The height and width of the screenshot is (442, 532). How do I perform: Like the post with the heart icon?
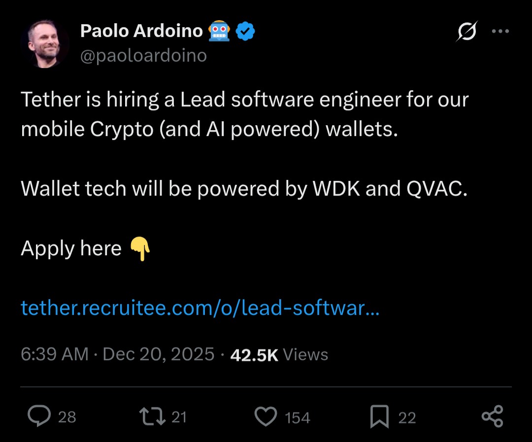pos(266,416)
